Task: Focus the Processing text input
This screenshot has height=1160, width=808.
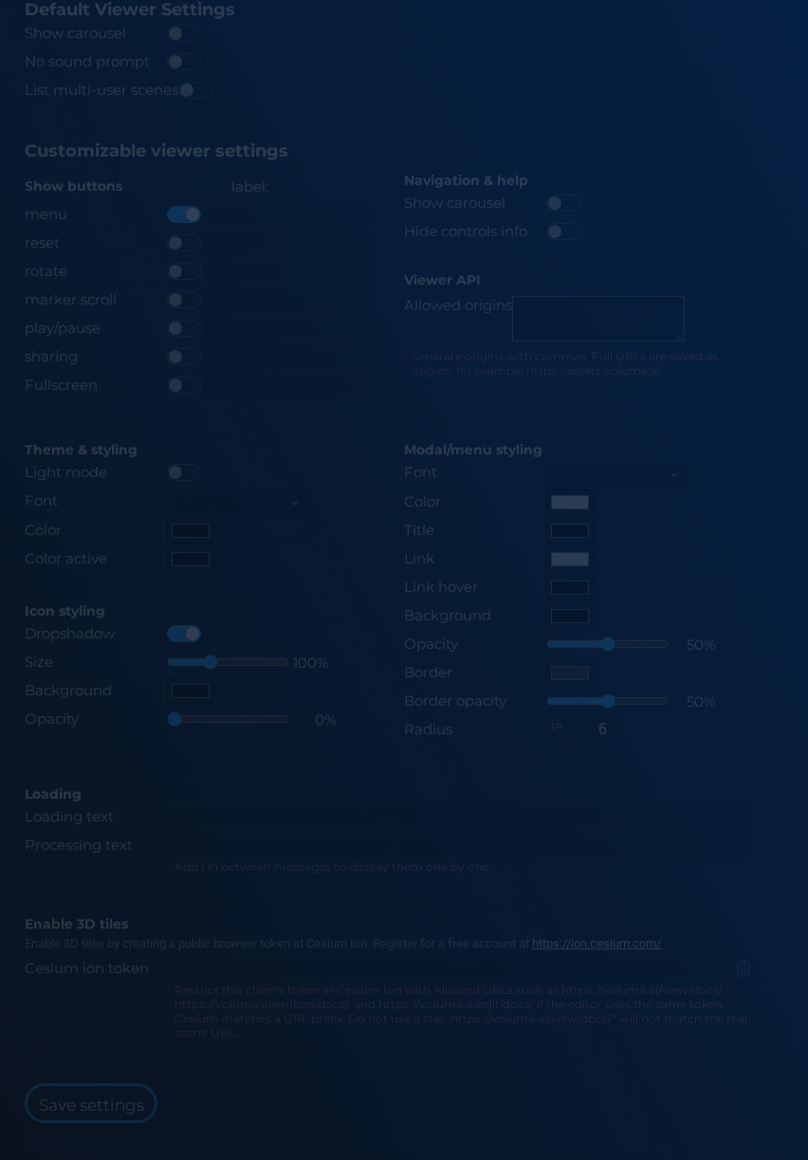Action: coord(462,846)
